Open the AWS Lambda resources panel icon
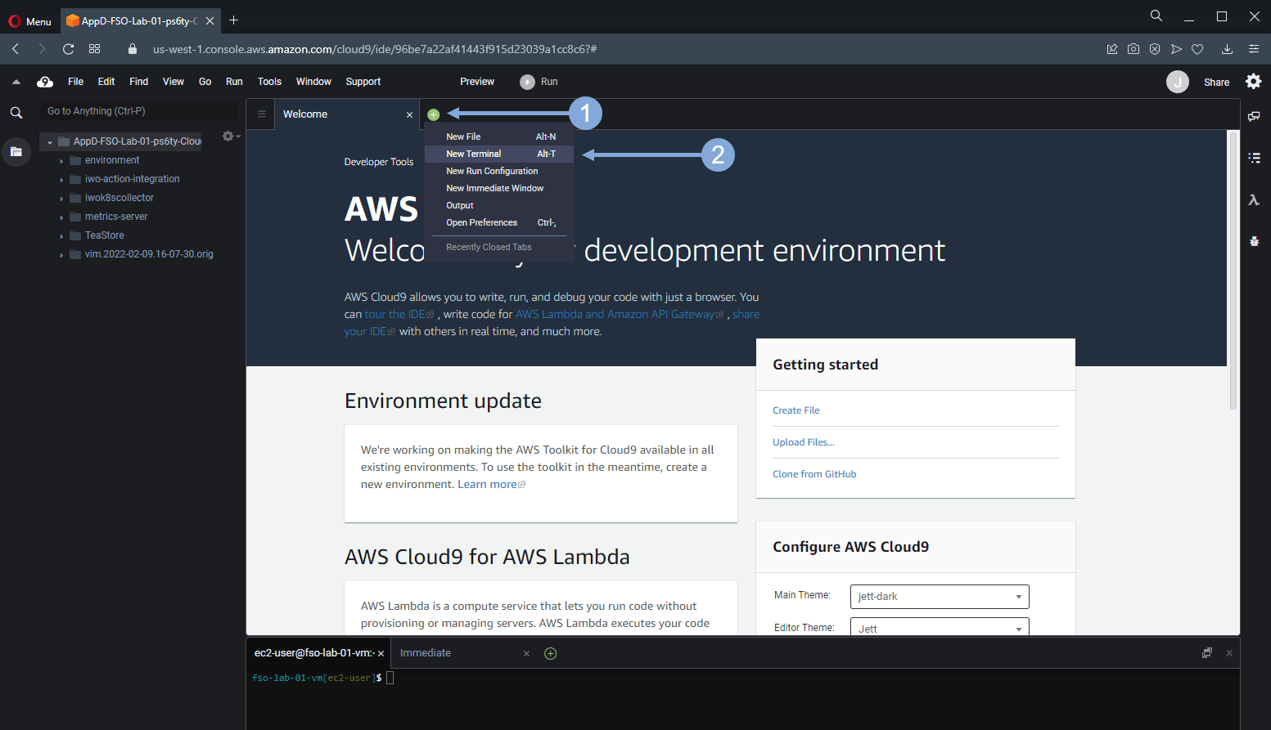The height and width of the screenshot is (730, 1271). [1254, 200]
